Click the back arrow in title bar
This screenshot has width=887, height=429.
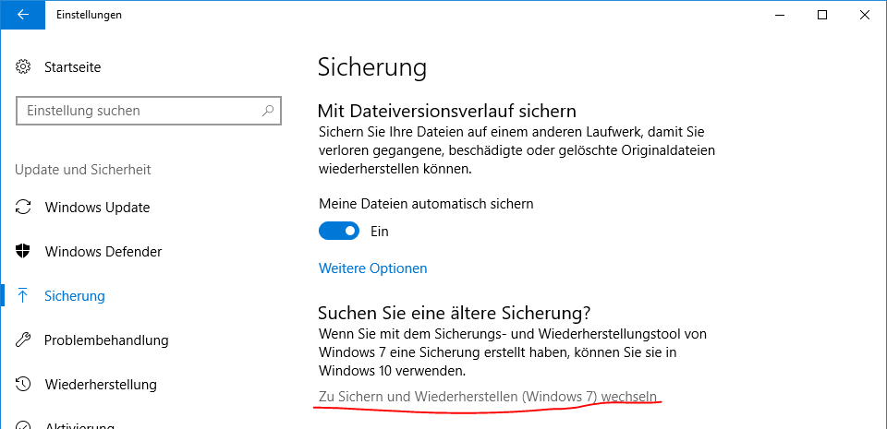coord(23,15)
